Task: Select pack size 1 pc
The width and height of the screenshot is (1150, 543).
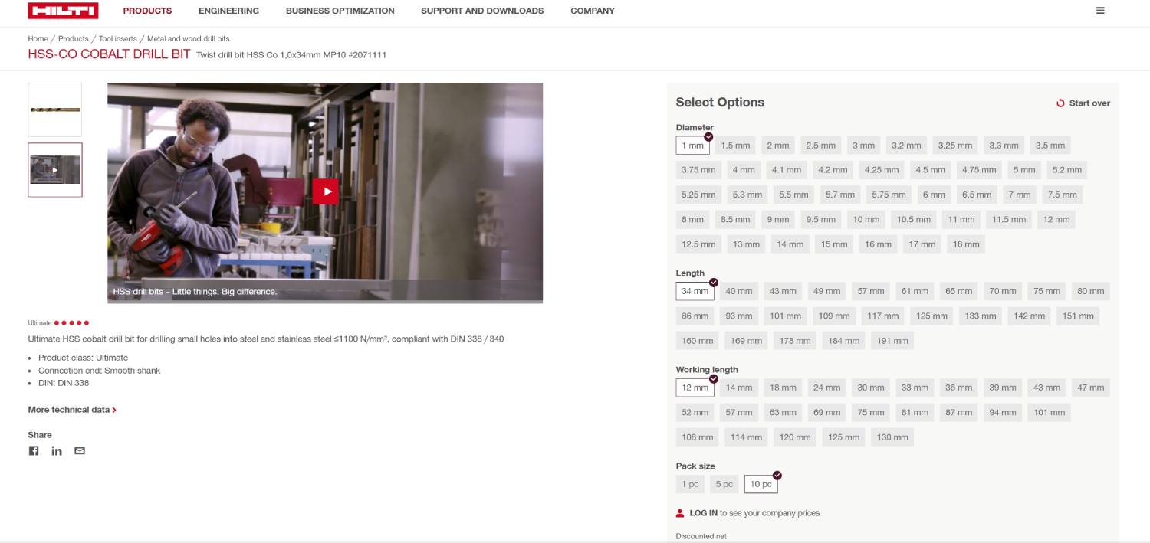Action: 690,484
